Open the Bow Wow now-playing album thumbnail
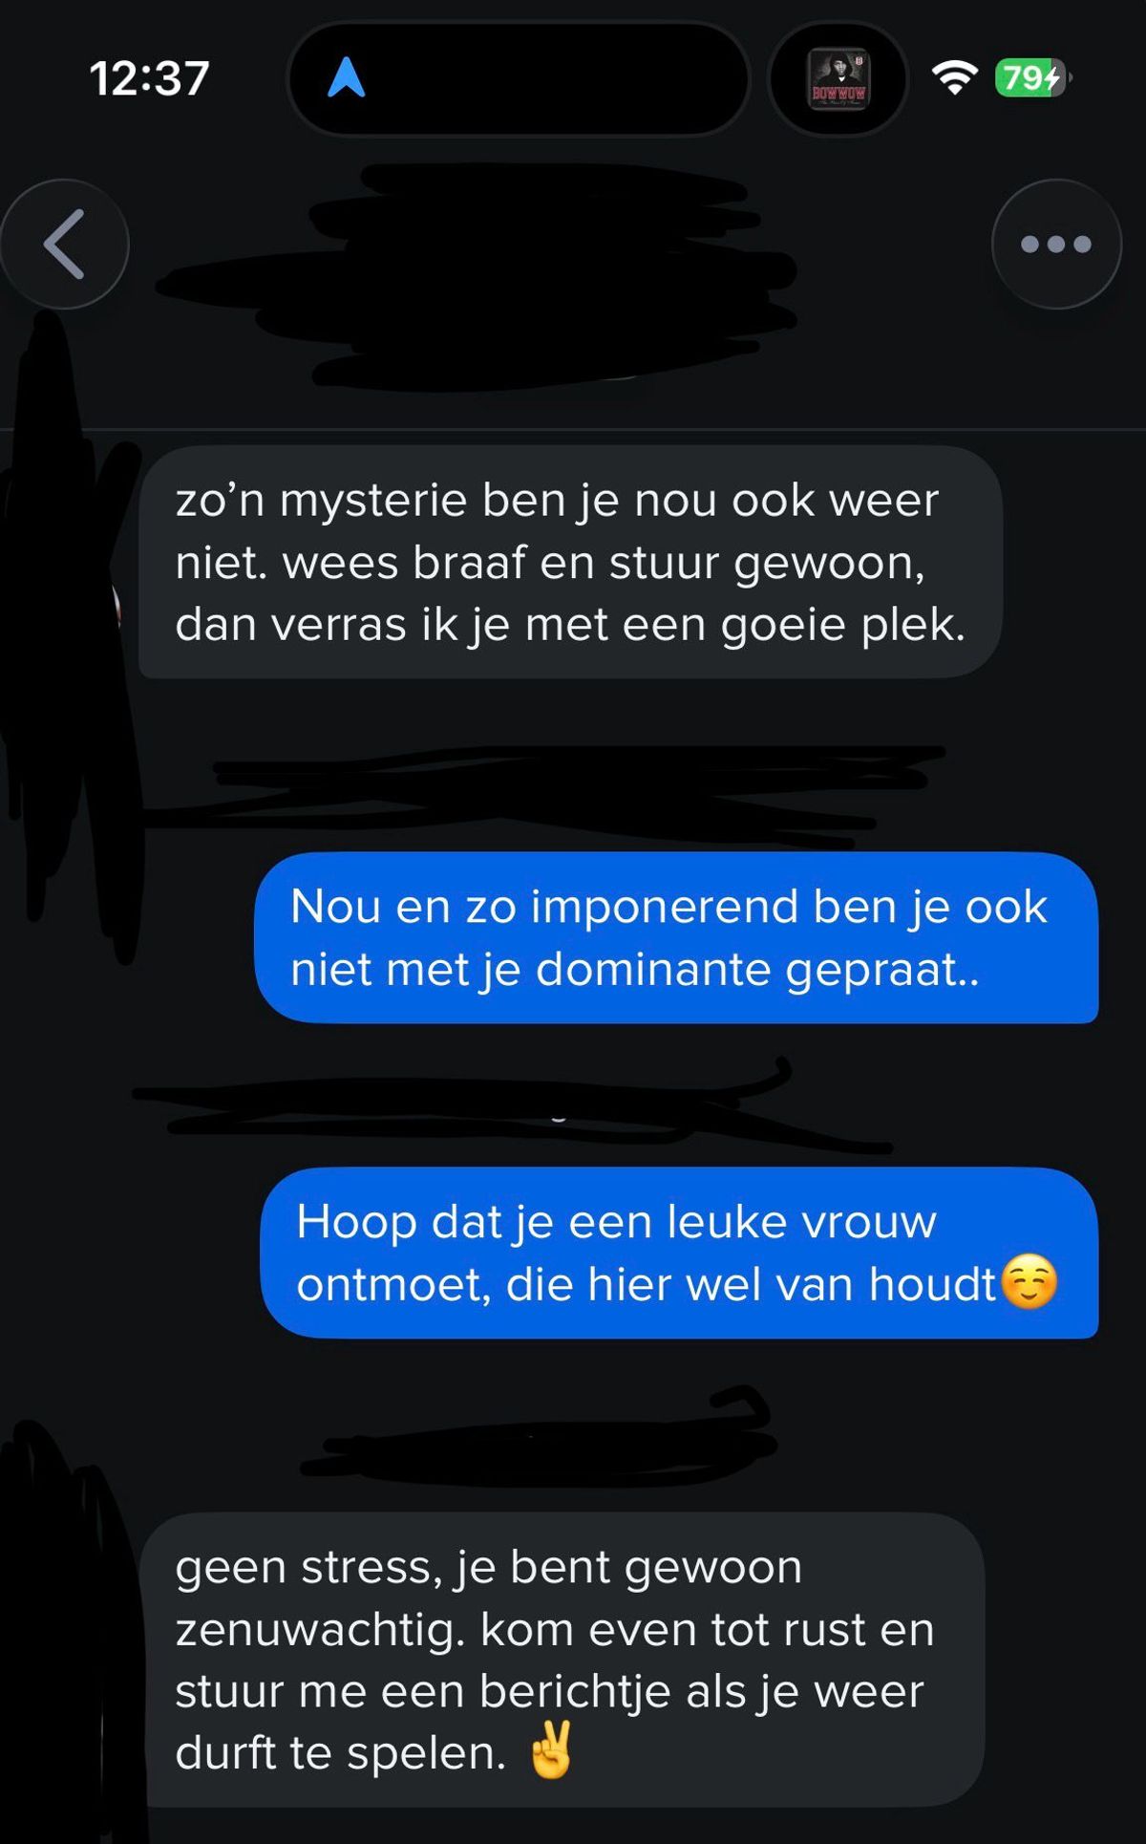Viewport: 1146px width, 1844px height. (x=838, y=78)
